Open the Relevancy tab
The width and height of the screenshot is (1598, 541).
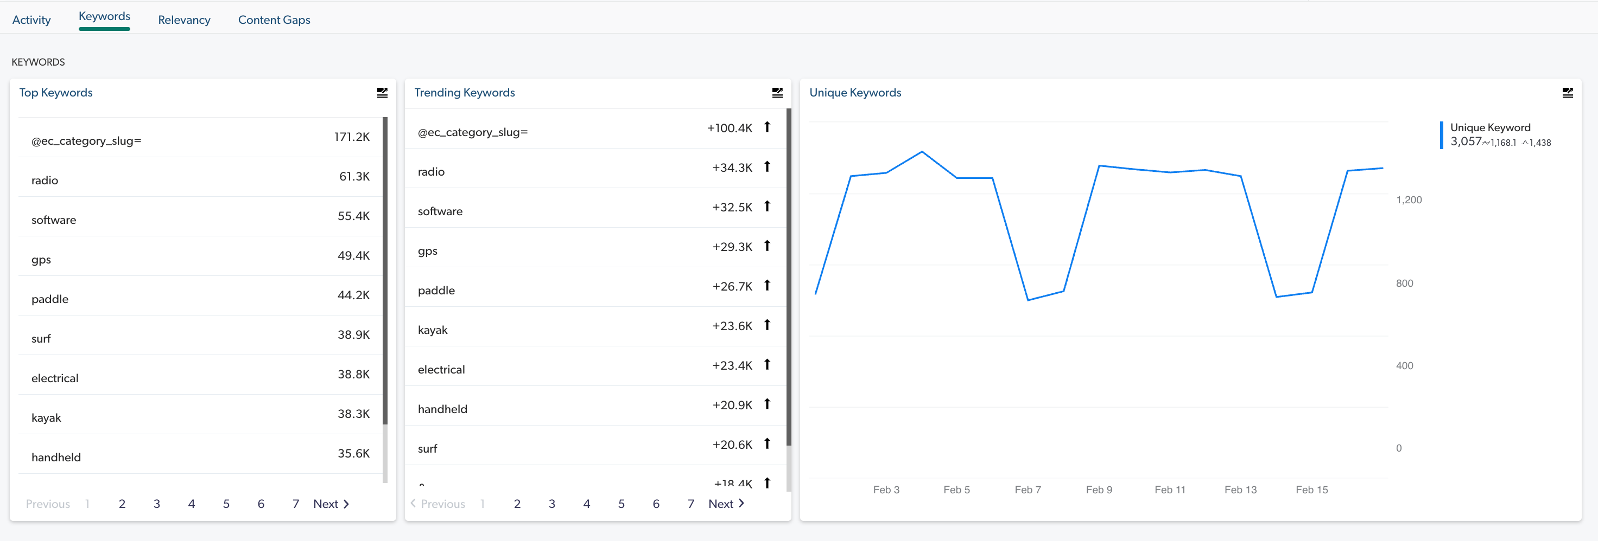click(183, 19)
